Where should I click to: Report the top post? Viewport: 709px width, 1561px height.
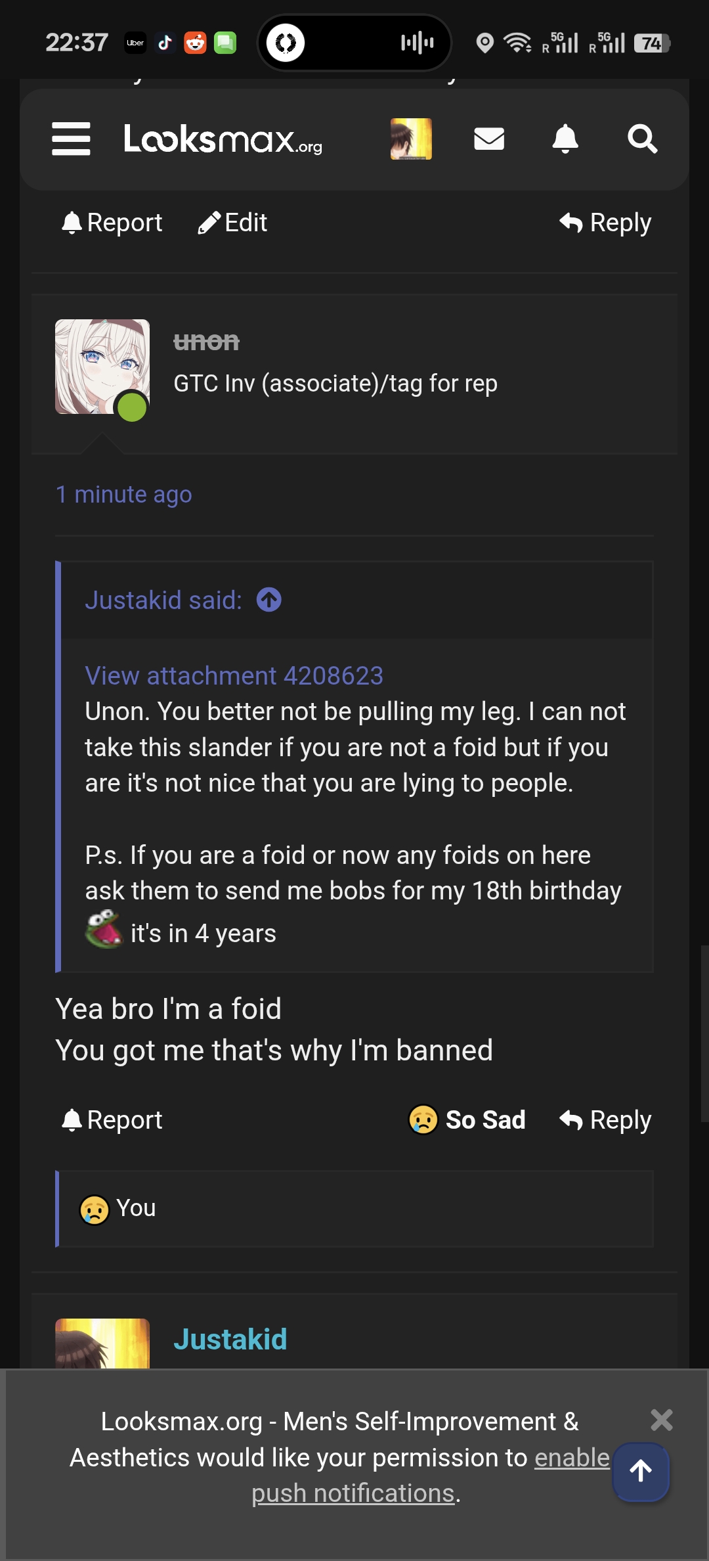[x=112, y=223]
